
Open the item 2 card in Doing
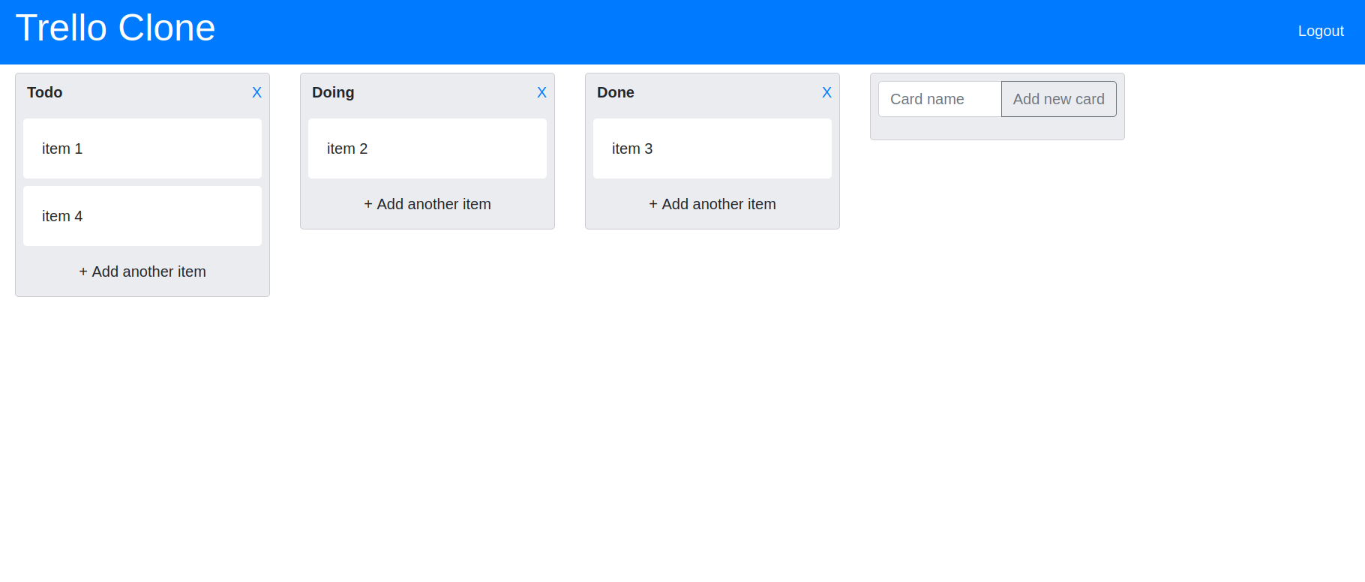(x=427, y=148)
